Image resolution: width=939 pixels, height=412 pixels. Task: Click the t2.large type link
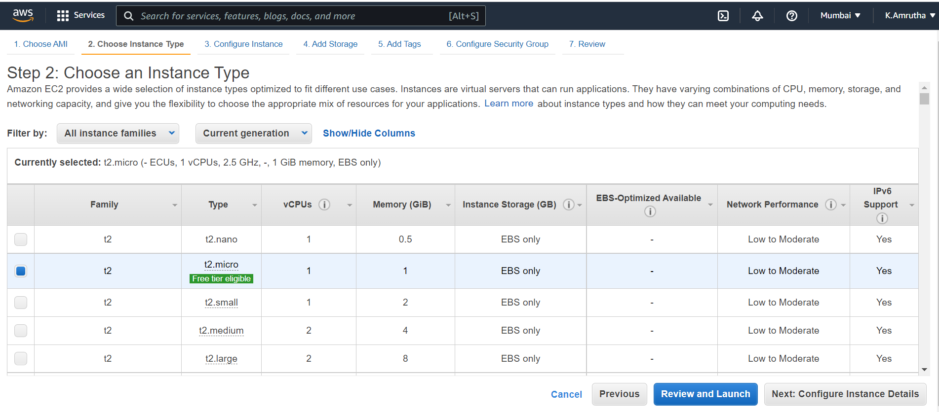pos(221,359)
